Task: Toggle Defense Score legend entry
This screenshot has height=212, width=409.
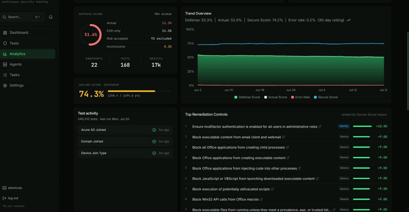Action: click(247, 97)
